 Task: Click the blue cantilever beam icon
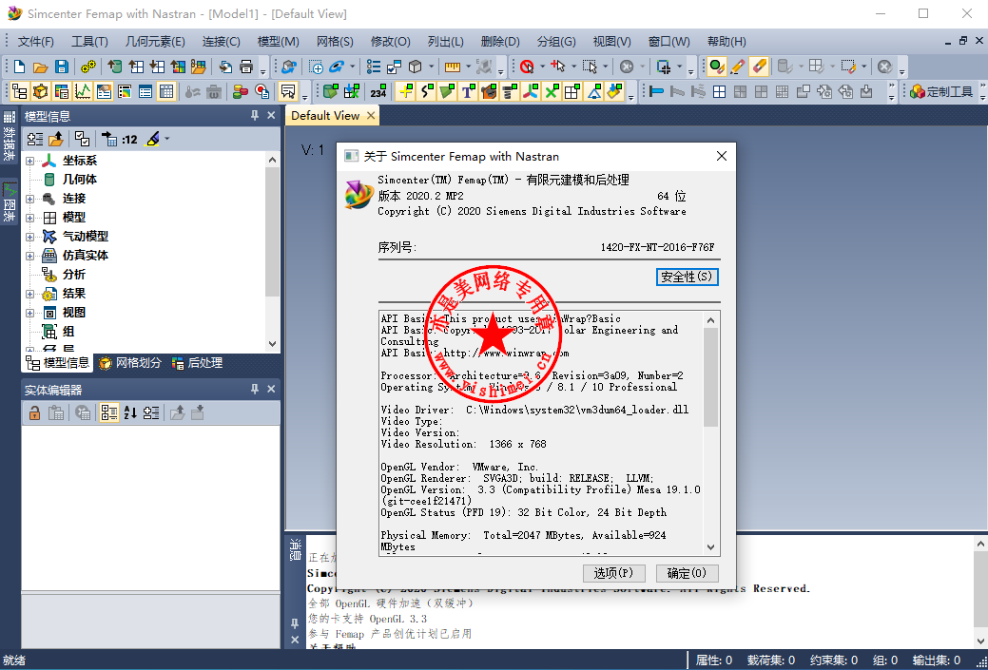[656, 92]
